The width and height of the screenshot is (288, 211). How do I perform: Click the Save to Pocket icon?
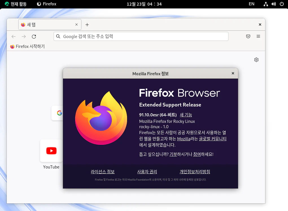248,36
